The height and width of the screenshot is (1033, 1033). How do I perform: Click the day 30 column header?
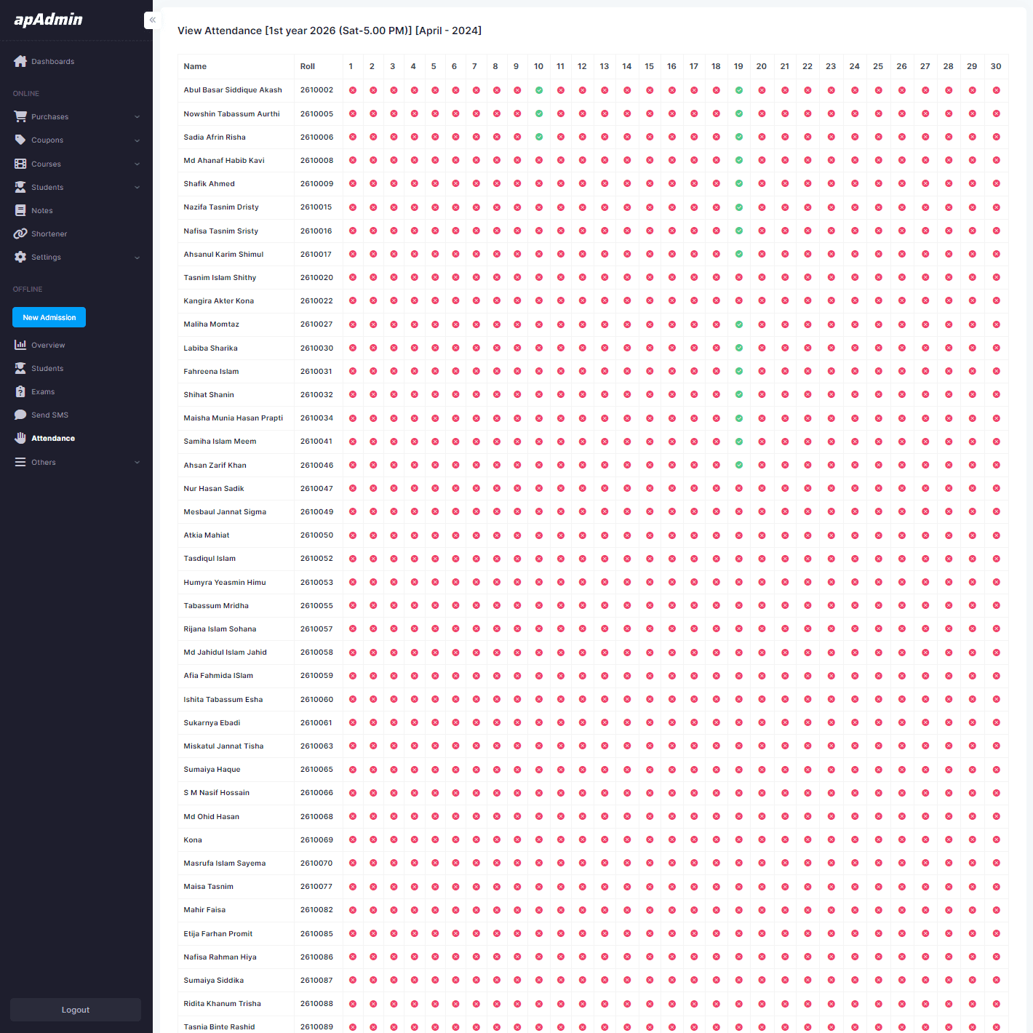coord(996,66)
